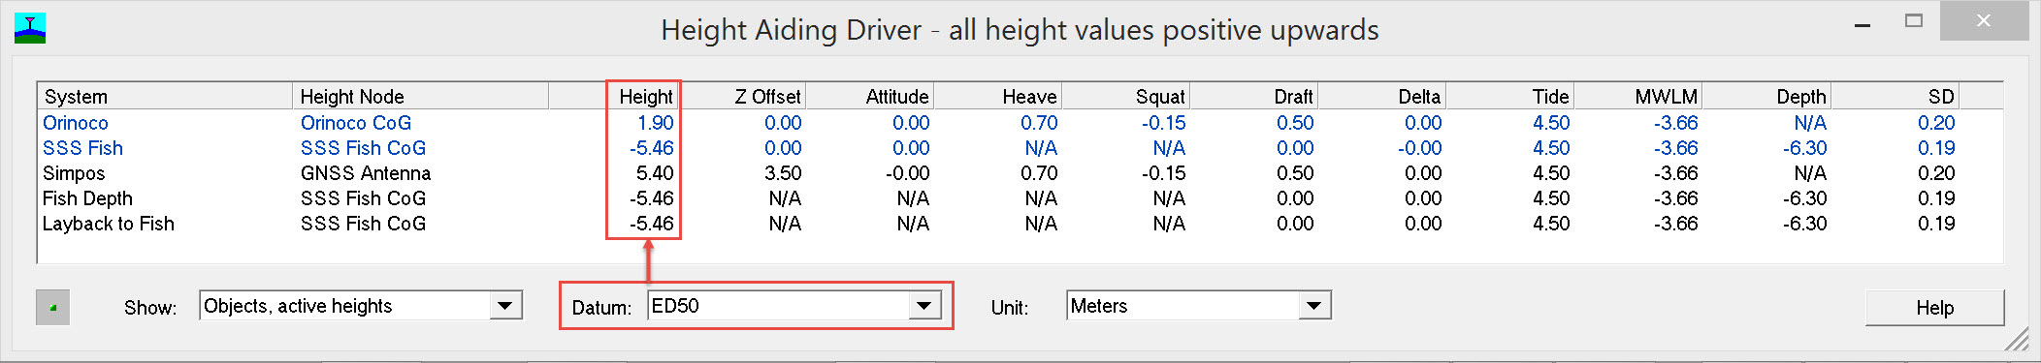The image size is (2041, 363).
Task: Click the MWLM column header
Action: click(x=1637, y=96)
